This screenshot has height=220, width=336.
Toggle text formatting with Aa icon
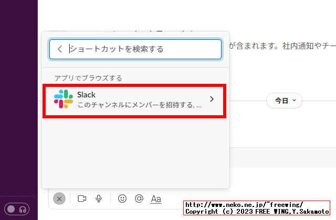pyautogui.click(x=156, y=199)
